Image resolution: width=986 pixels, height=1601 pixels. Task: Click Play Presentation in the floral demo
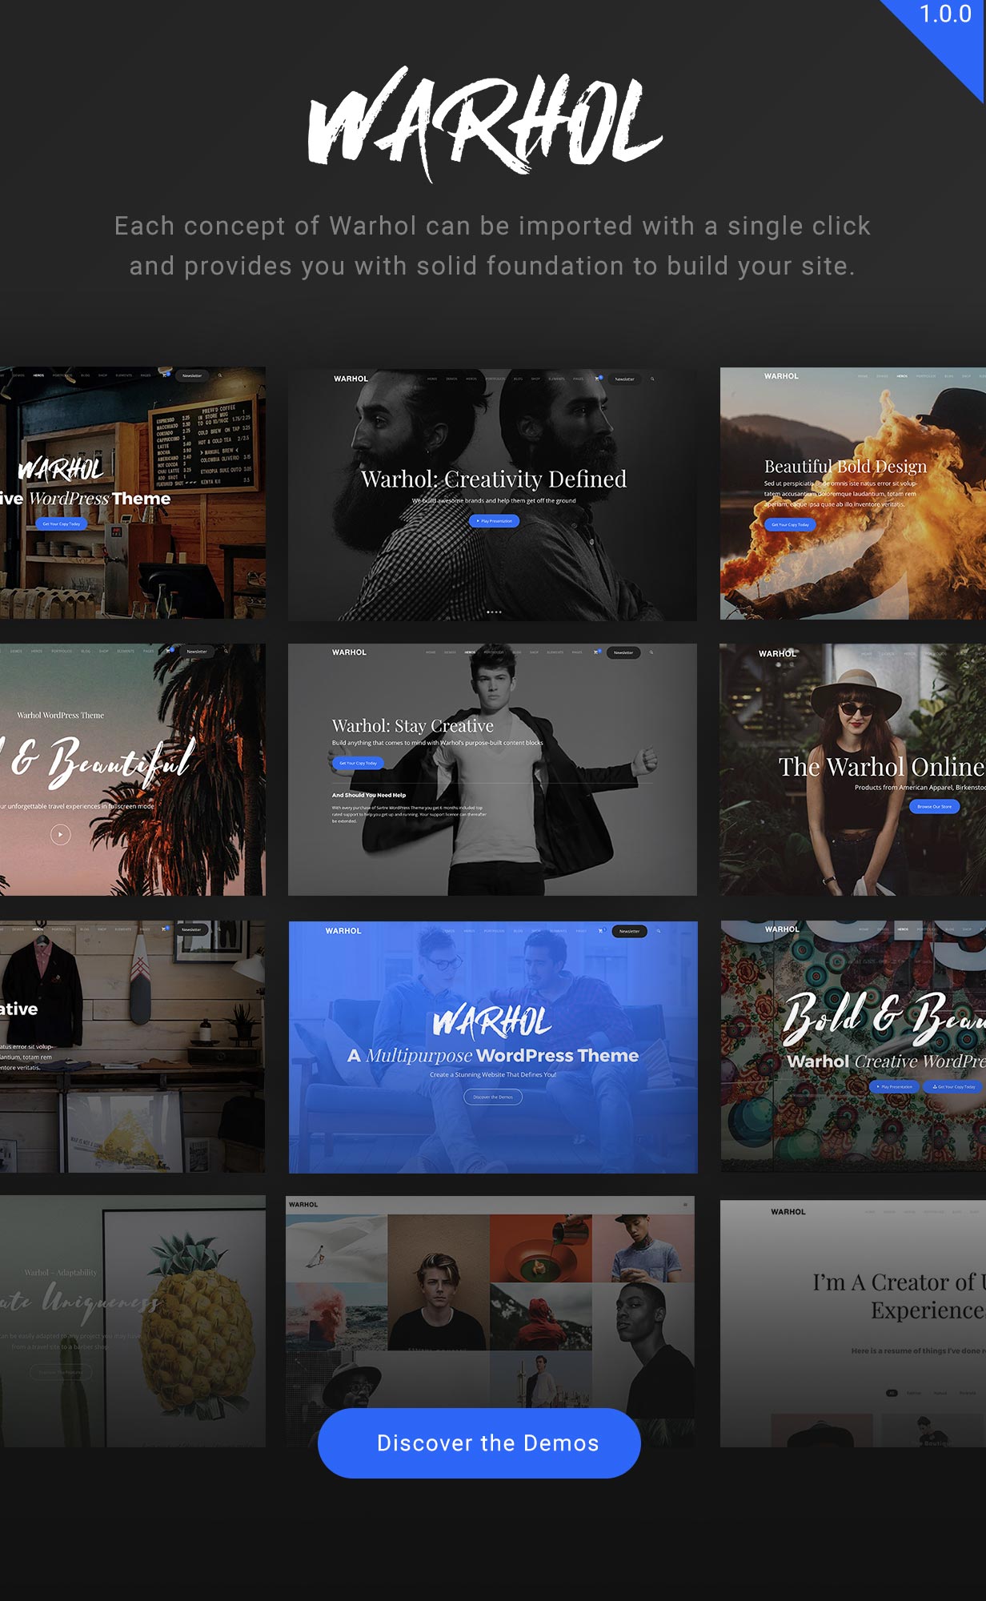(893, 1087)
